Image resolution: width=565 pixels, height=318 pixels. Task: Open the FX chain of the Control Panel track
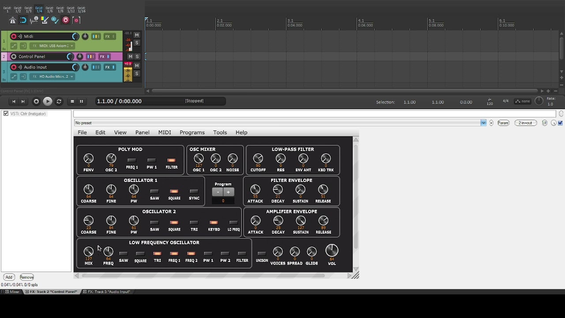(x=102, y=57)
